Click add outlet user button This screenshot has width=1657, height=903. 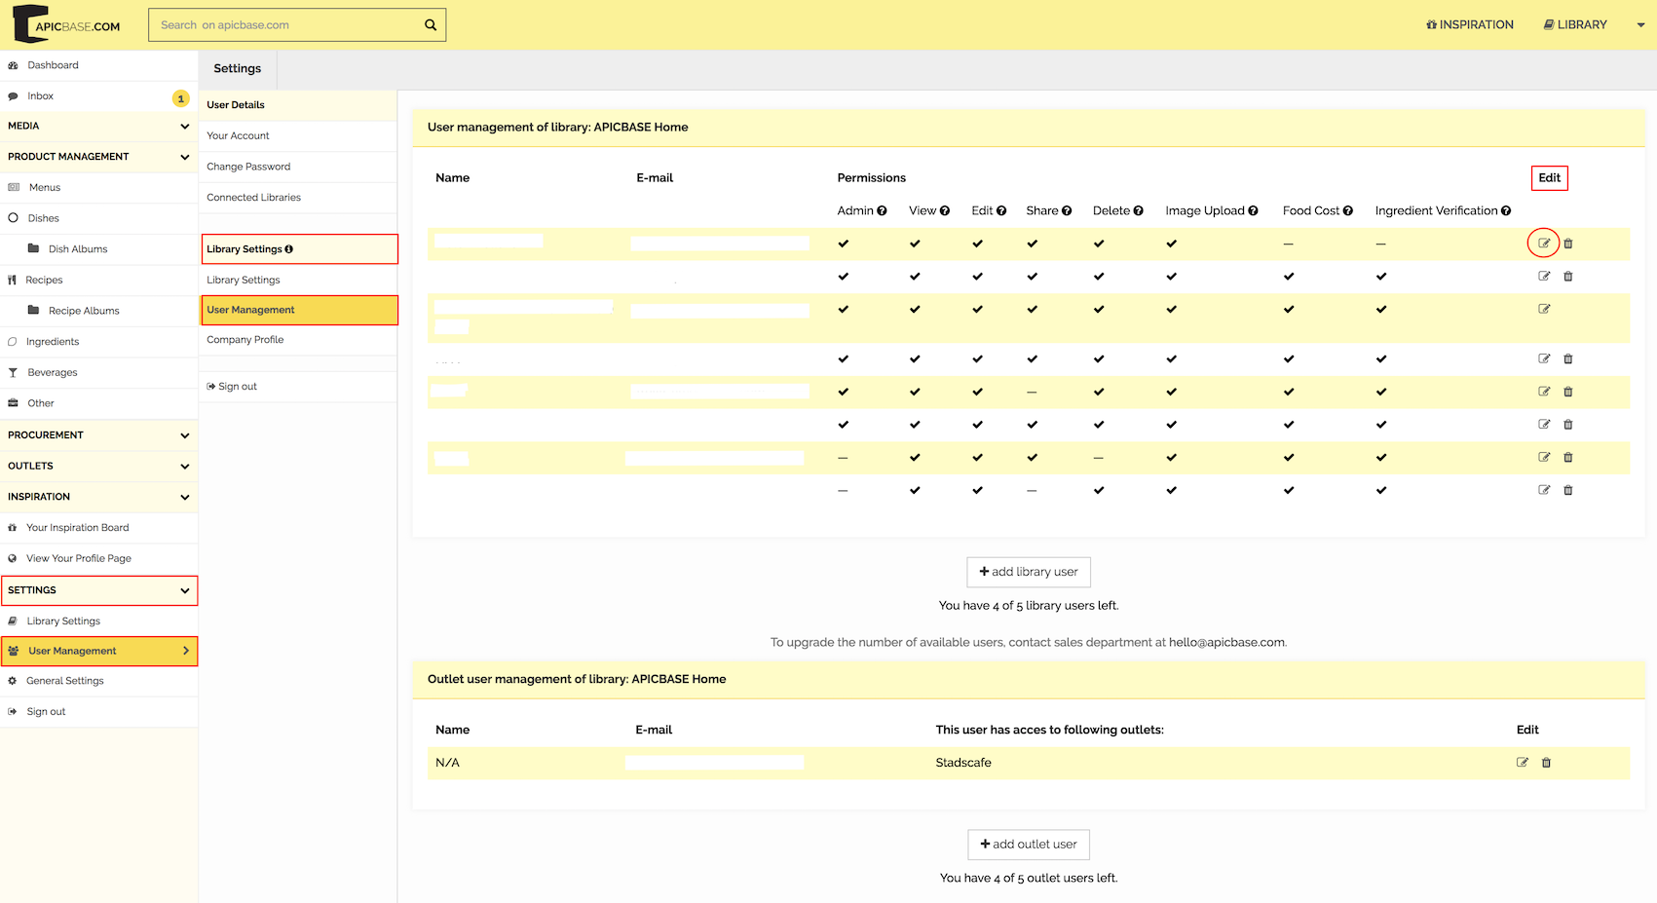pos(1029,845)
